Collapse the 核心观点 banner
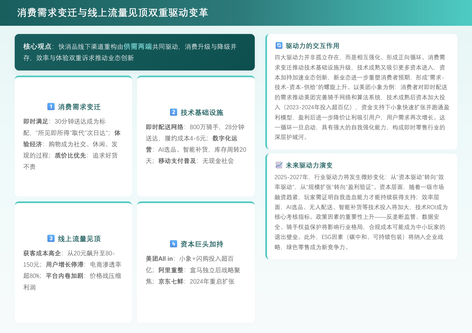 (135, 52)
